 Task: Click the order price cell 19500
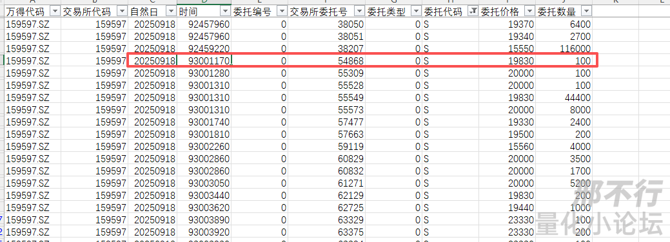pos(507,135)
